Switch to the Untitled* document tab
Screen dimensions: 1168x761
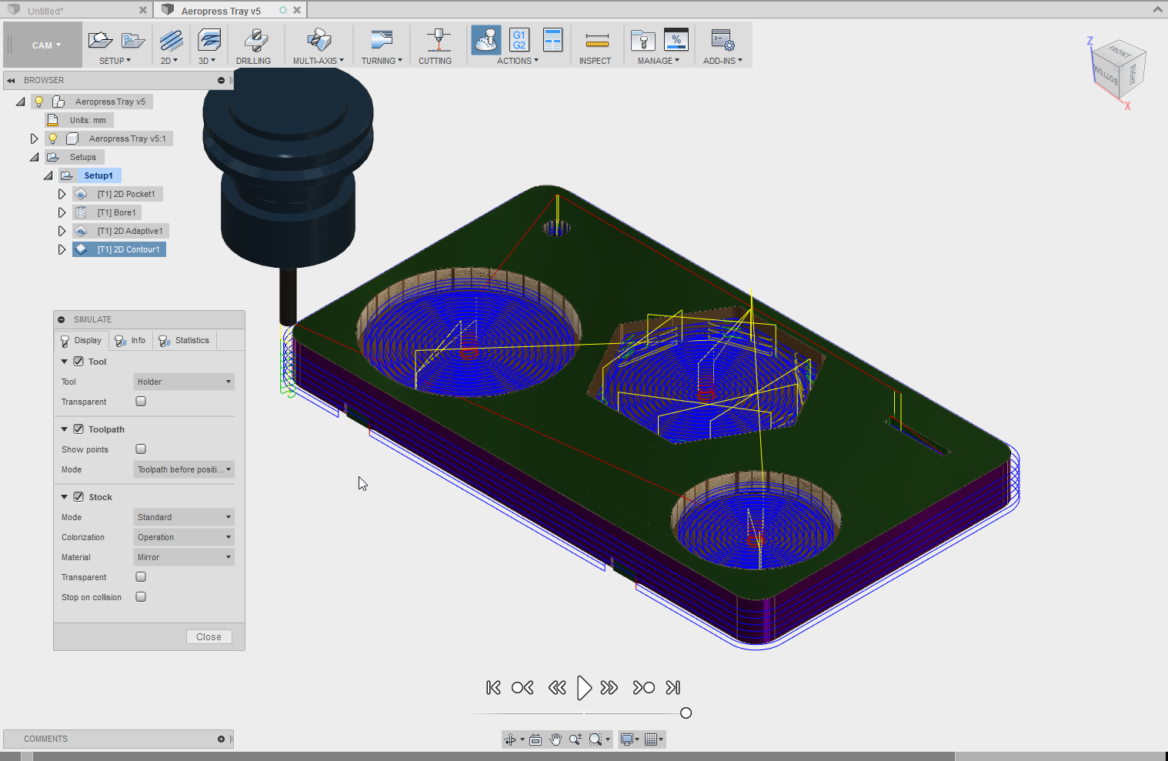46,11
